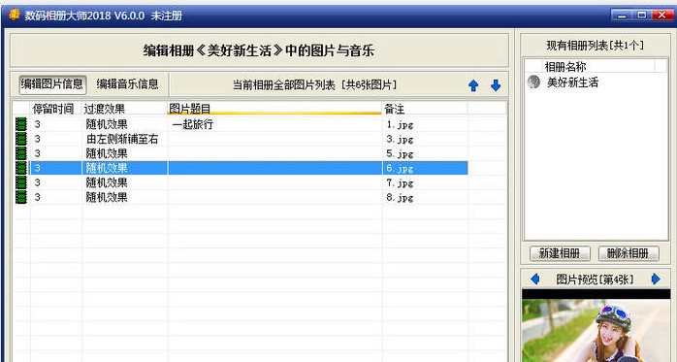Click 随机效果 in the 7.jpg row

pyautogui.click(x=107, y=182)
